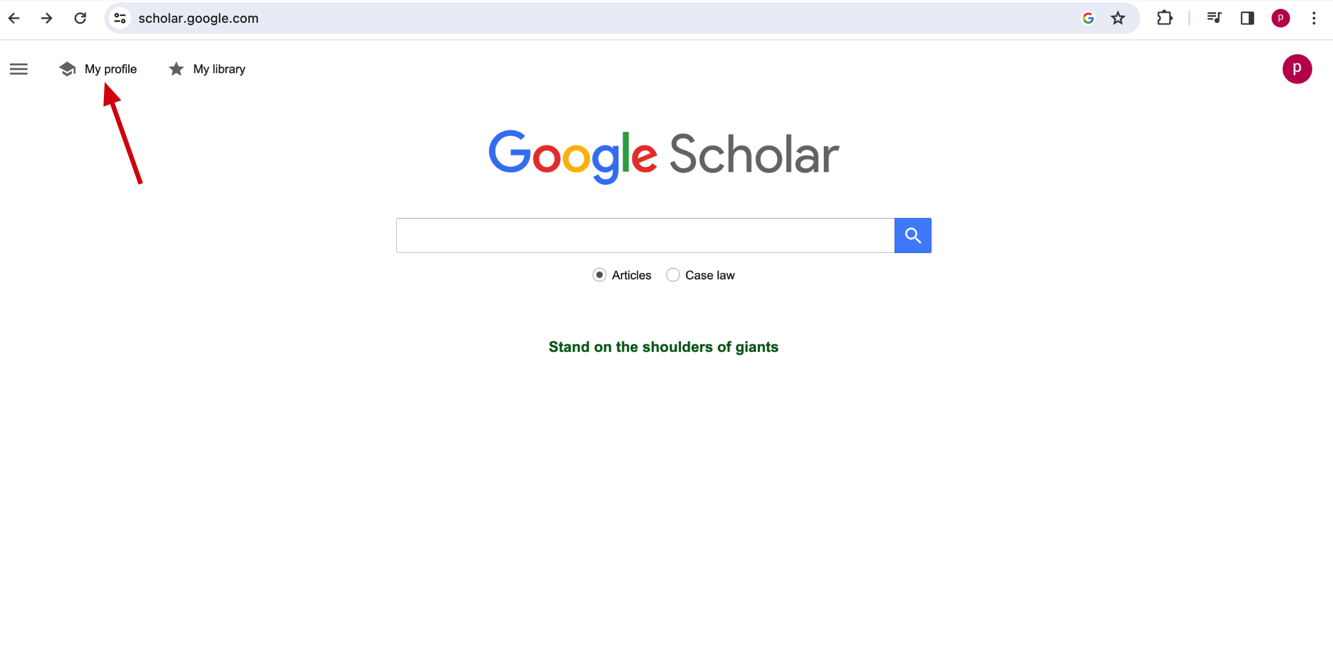The image size is (1333, 664).
Task: View site information icon in address bar
Action: coord(120,18)
